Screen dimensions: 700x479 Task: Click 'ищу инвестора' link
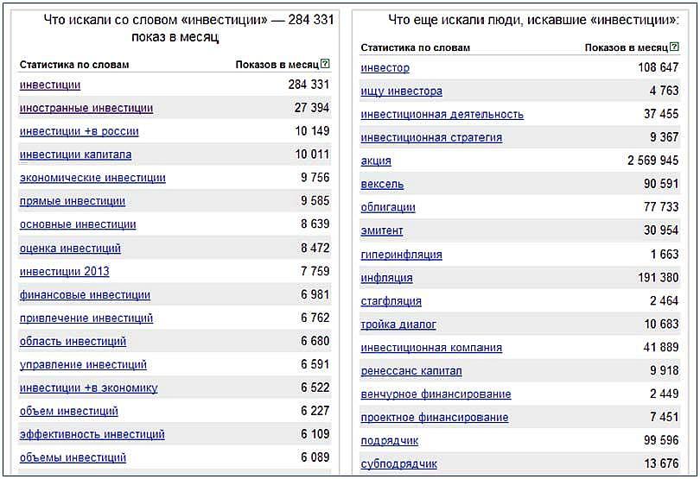[402, 91]
